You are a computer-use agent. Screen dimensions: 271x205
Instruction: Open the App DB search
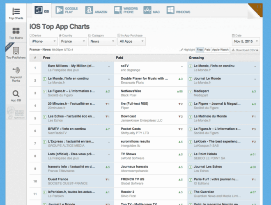[16, 96]
